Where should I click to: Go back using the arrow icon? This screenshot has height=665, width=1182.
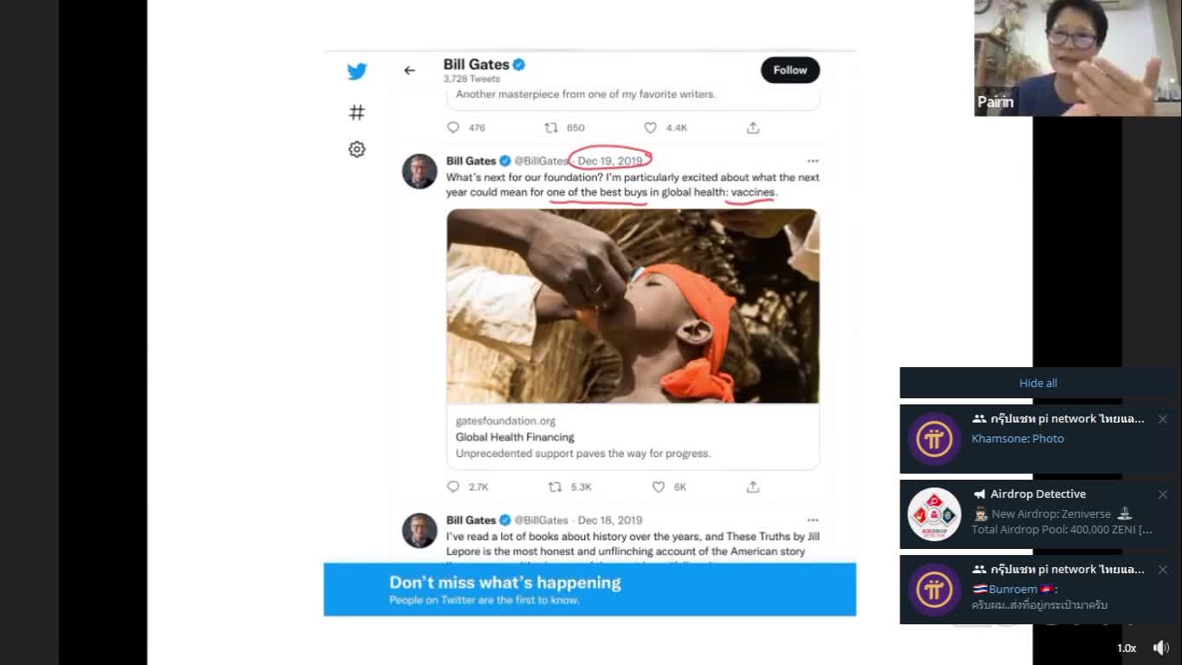click(410, 70)
